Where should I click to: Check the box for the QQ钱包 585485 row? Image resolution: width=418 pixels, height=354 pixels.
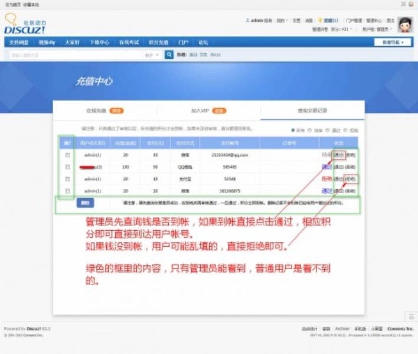67,167
